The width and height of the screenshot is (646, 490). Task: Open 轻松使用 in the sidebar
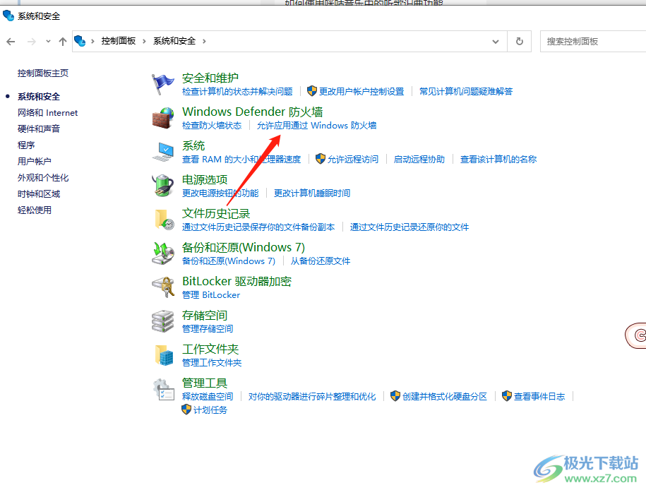pos(34,210)
